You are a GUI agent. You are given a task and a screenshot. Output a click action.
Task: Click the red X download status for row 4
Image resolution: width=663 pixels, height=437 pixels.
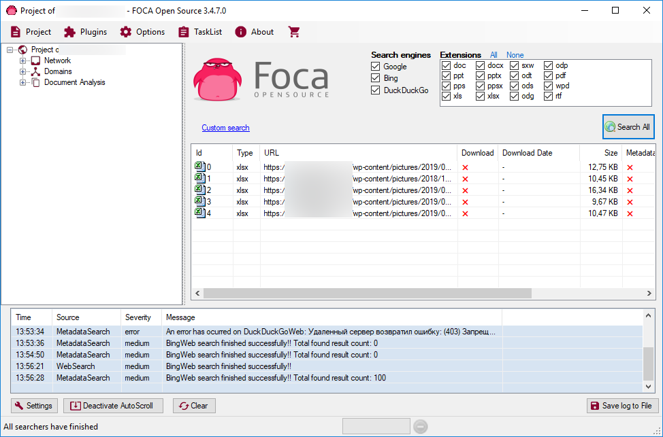(x=465, y=214)
